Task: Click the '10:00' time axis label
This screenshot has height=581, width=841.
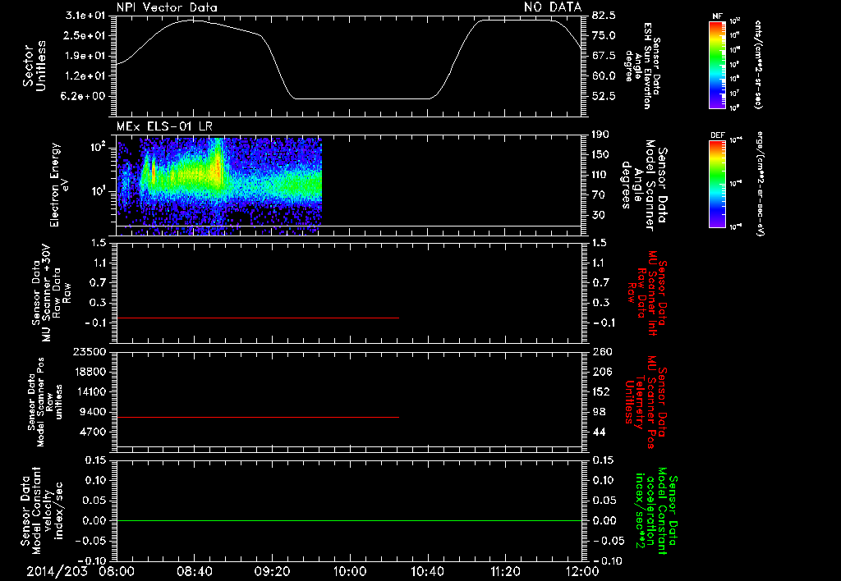Action: [349, 571]
